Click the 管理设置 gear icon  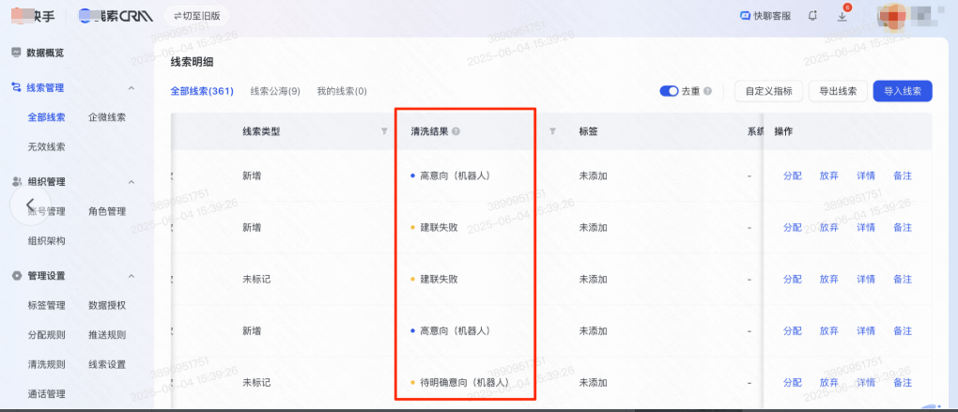coord(17,276)
